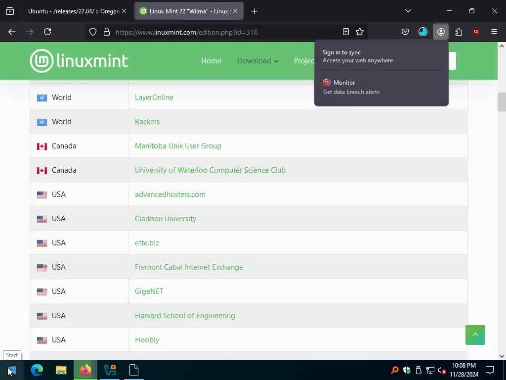
Task: Open Monitor data breach alerts entry
Action: tap(381, 87)
